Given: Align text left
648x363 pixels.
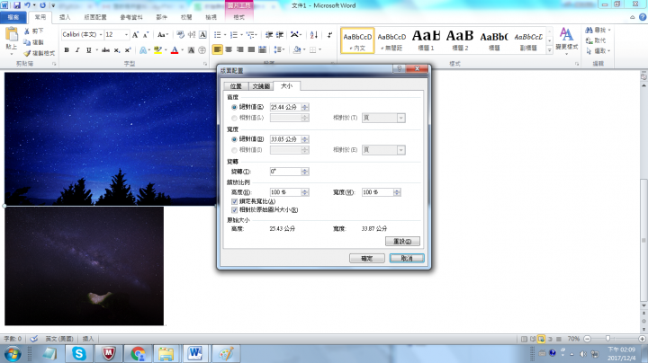Looking at the screenshot, I should click(x=217, y=49).
